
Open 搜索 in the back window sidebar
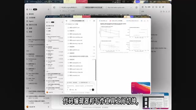(x=29, y=32)
